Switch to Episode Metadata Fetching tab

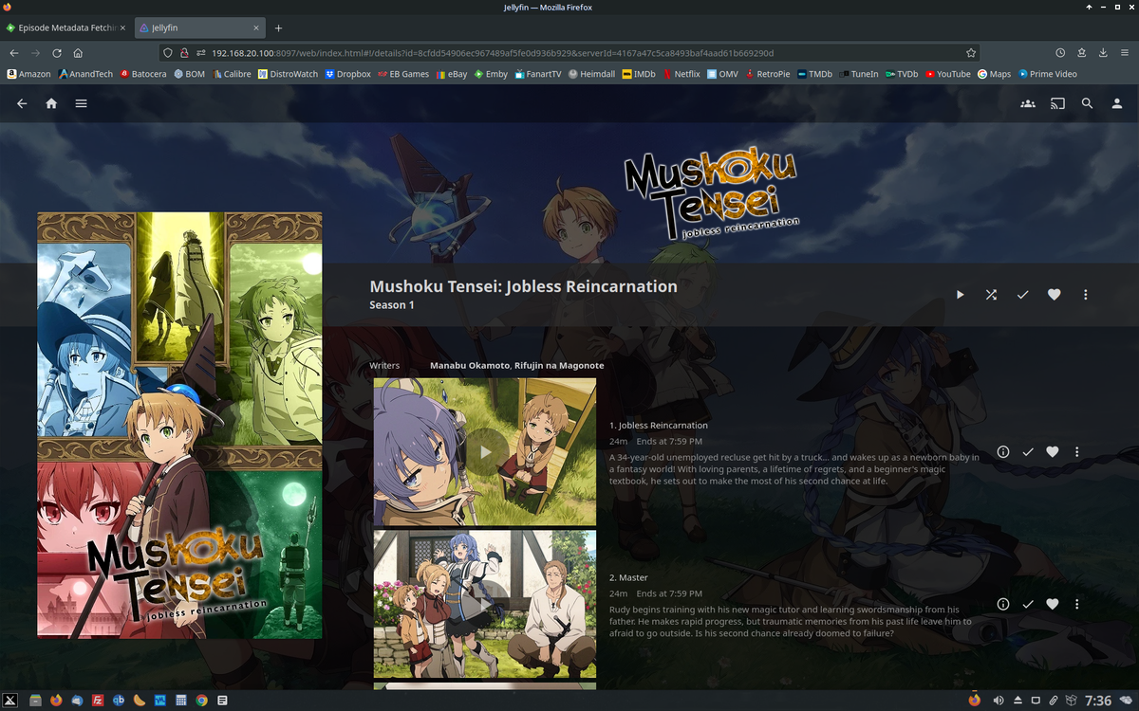click(66, 27)
